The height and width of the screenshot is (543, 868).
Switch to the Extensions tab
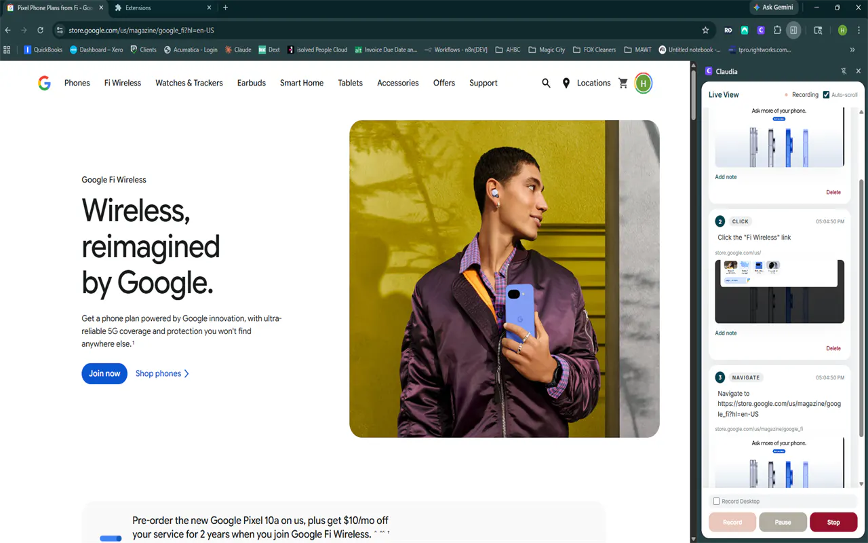pyautogui.click(x=161, y=8)
